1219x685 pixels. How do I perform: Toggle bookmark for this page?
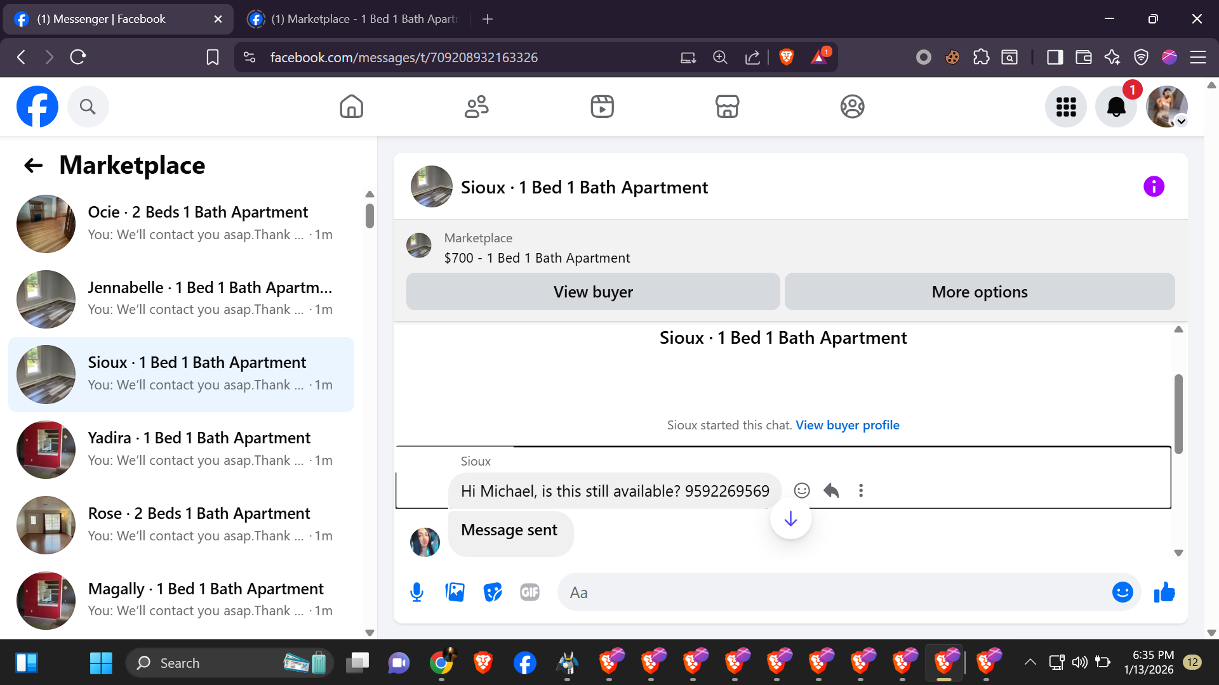click(x=213, y=58)
